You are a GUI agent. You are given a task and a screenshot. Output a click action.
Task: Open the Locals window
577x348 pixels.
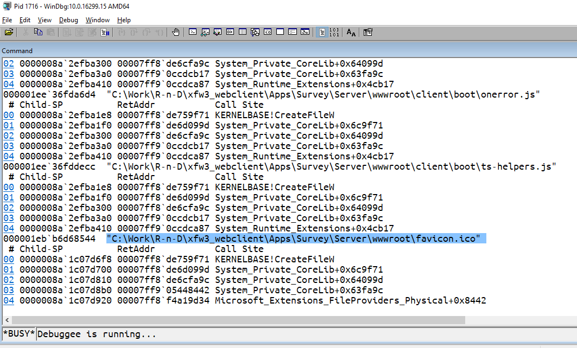point(217,32)
